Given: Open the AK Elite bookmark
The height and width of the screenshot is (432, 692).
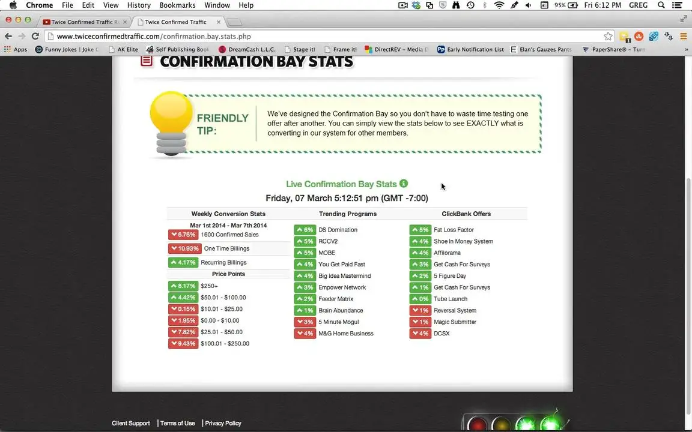Looking at the screenshot, I should click(123, 49).
